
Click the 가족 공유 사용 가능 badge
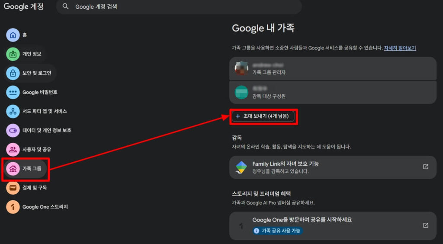click(278, 231)
